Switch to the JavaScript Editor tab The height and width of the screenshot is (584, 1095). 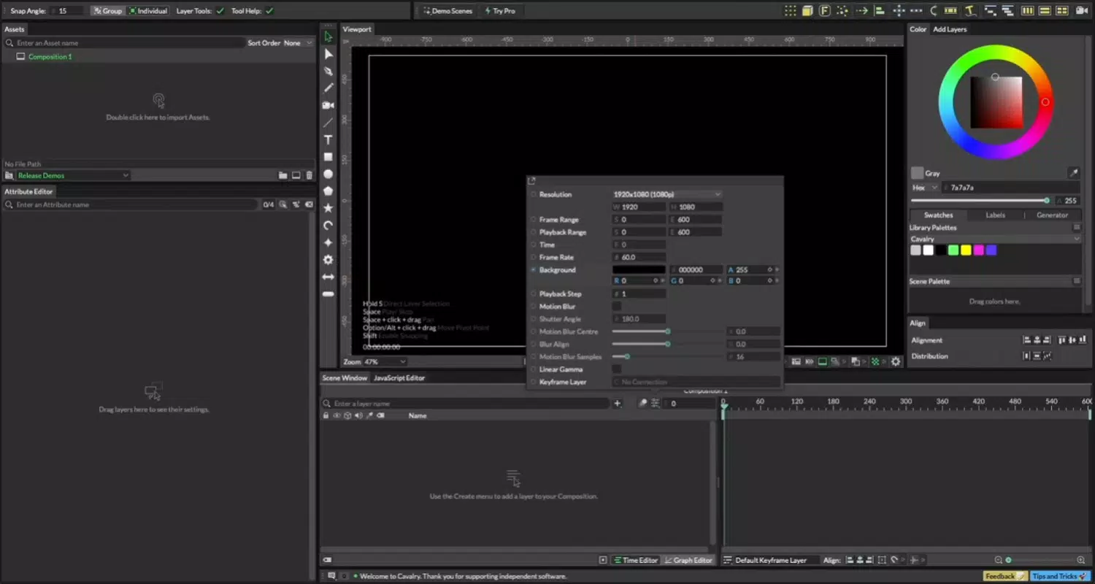pyautogui.click(x=399, y=378)
